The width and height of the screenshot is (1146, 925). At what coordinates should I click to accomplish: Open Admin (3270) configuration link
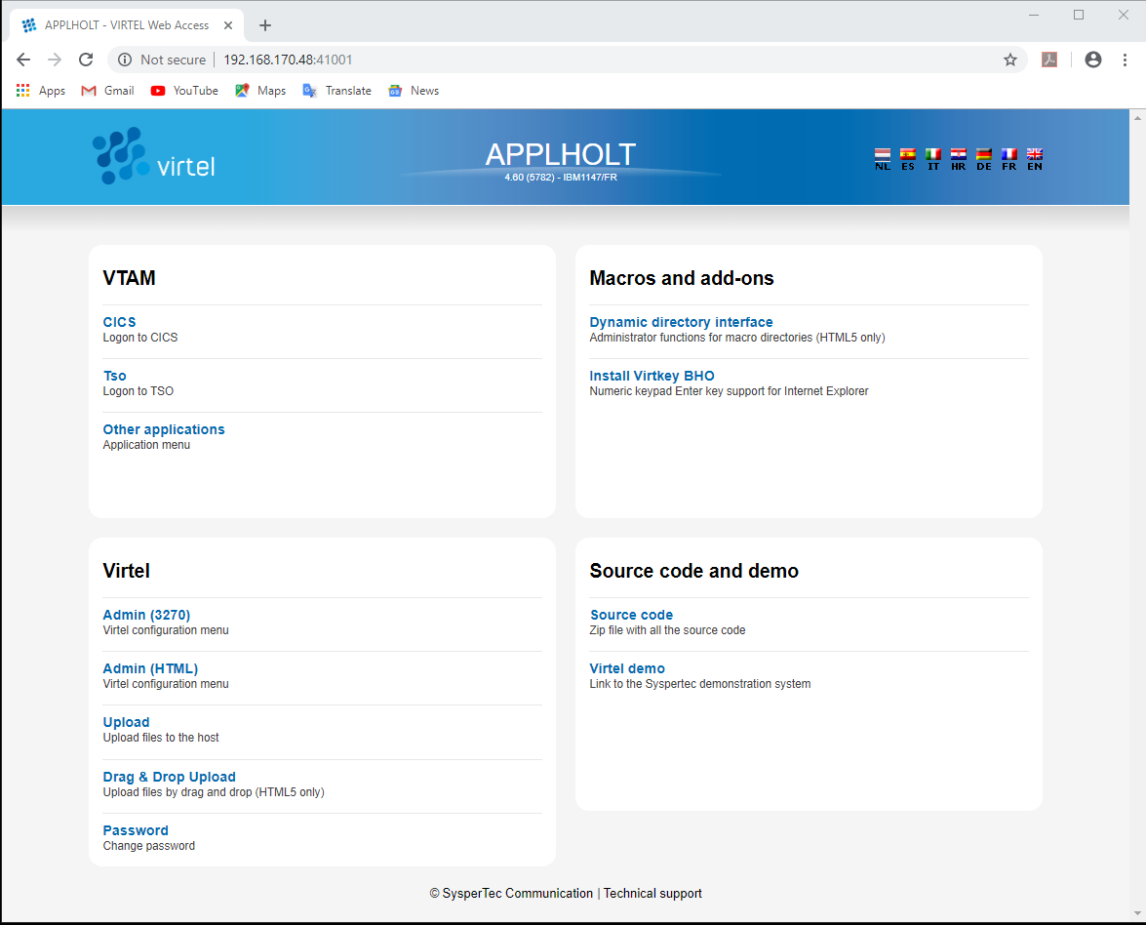coord(147,615)
